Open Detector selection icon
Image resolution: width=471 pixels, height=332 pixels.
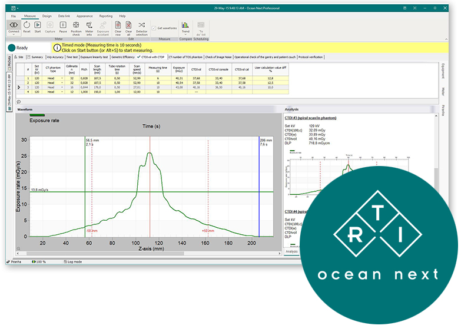point(141,25)
